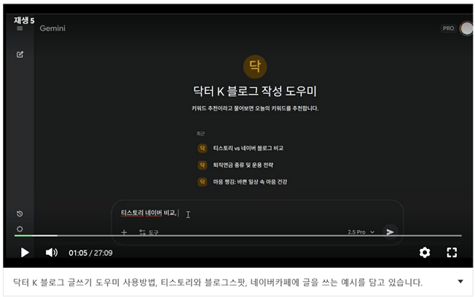Open video player settings gear
475x297 pixels.
click(425, 253)
